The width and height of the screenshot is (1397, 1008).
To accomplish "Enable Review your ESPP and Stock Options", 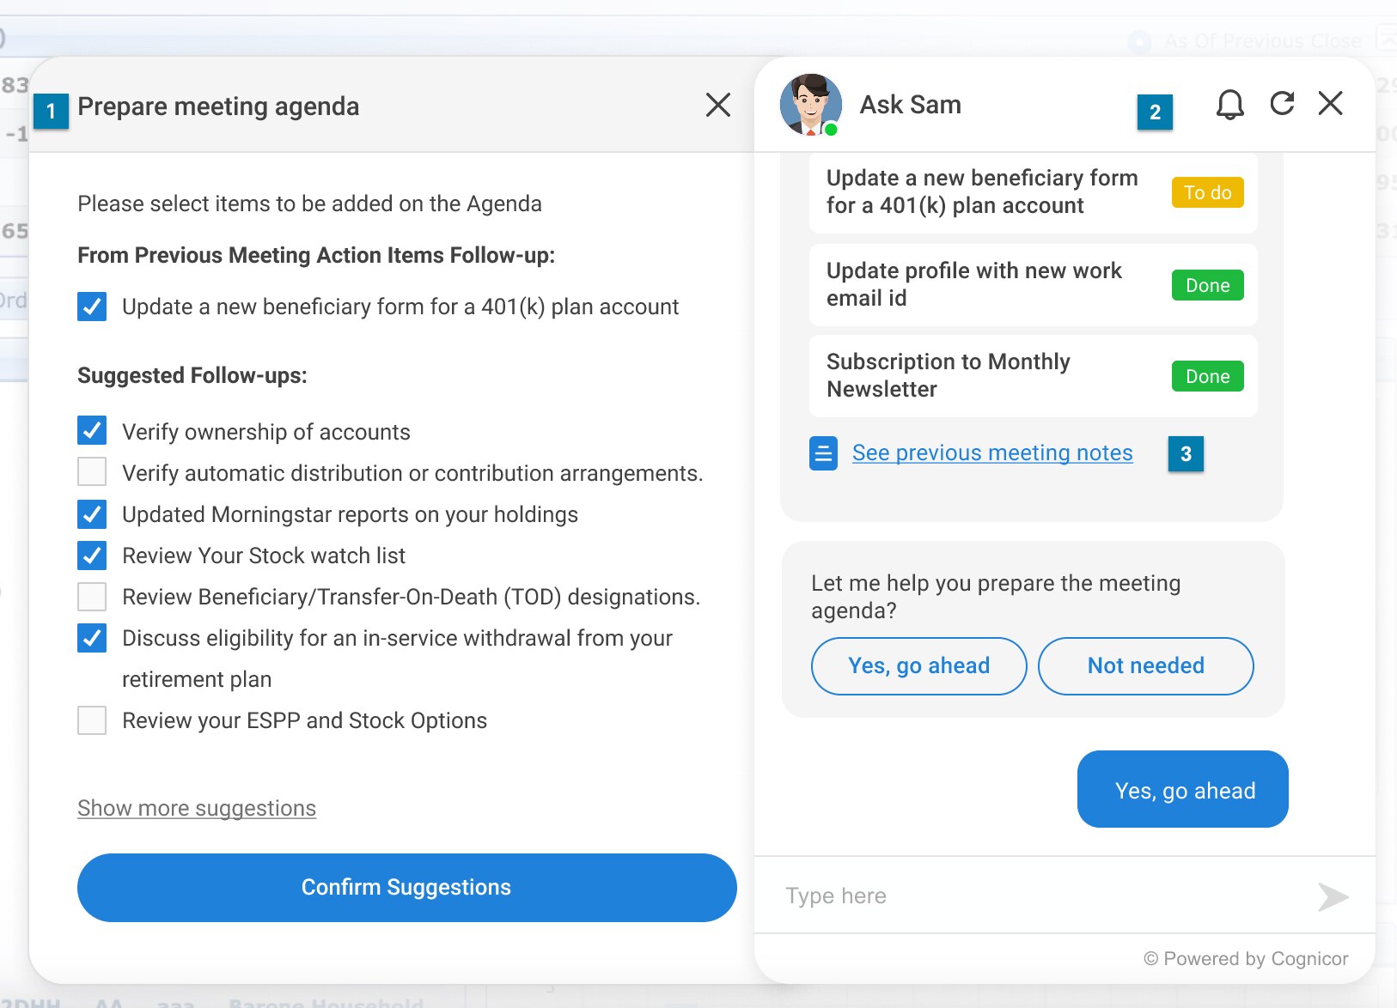I will [92, 720].
